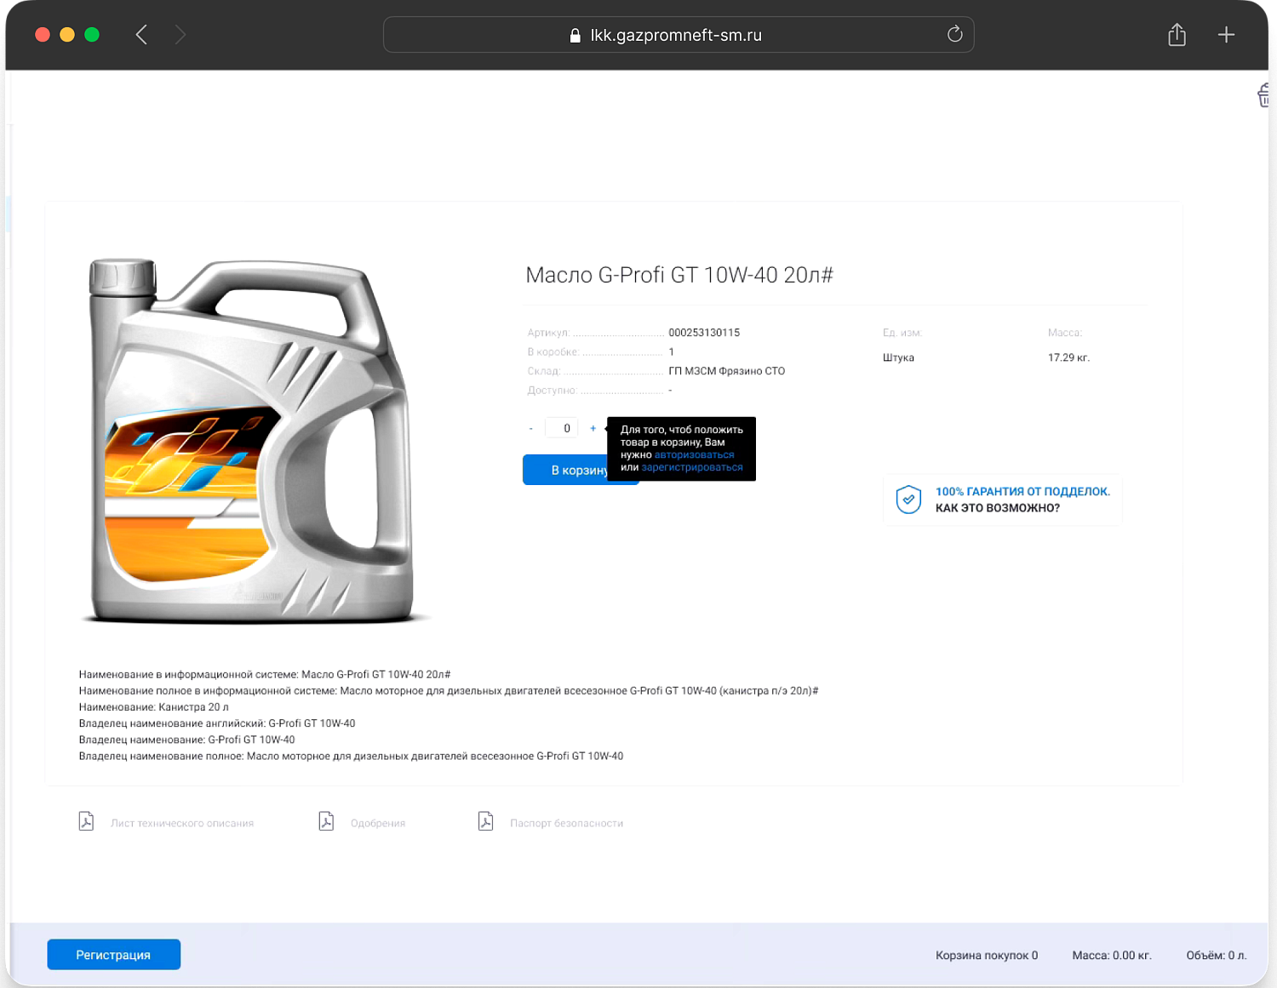Image resolution: width=1277 pixels, height=988 pixels.
Task: Click the line Владелец наименование: G-Profi GT 10W-40
Action: (186, 740)
